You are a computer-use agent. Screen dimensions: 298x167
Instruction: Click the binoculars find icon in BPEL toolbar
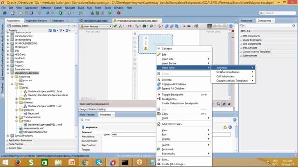[x=144, y=26]
